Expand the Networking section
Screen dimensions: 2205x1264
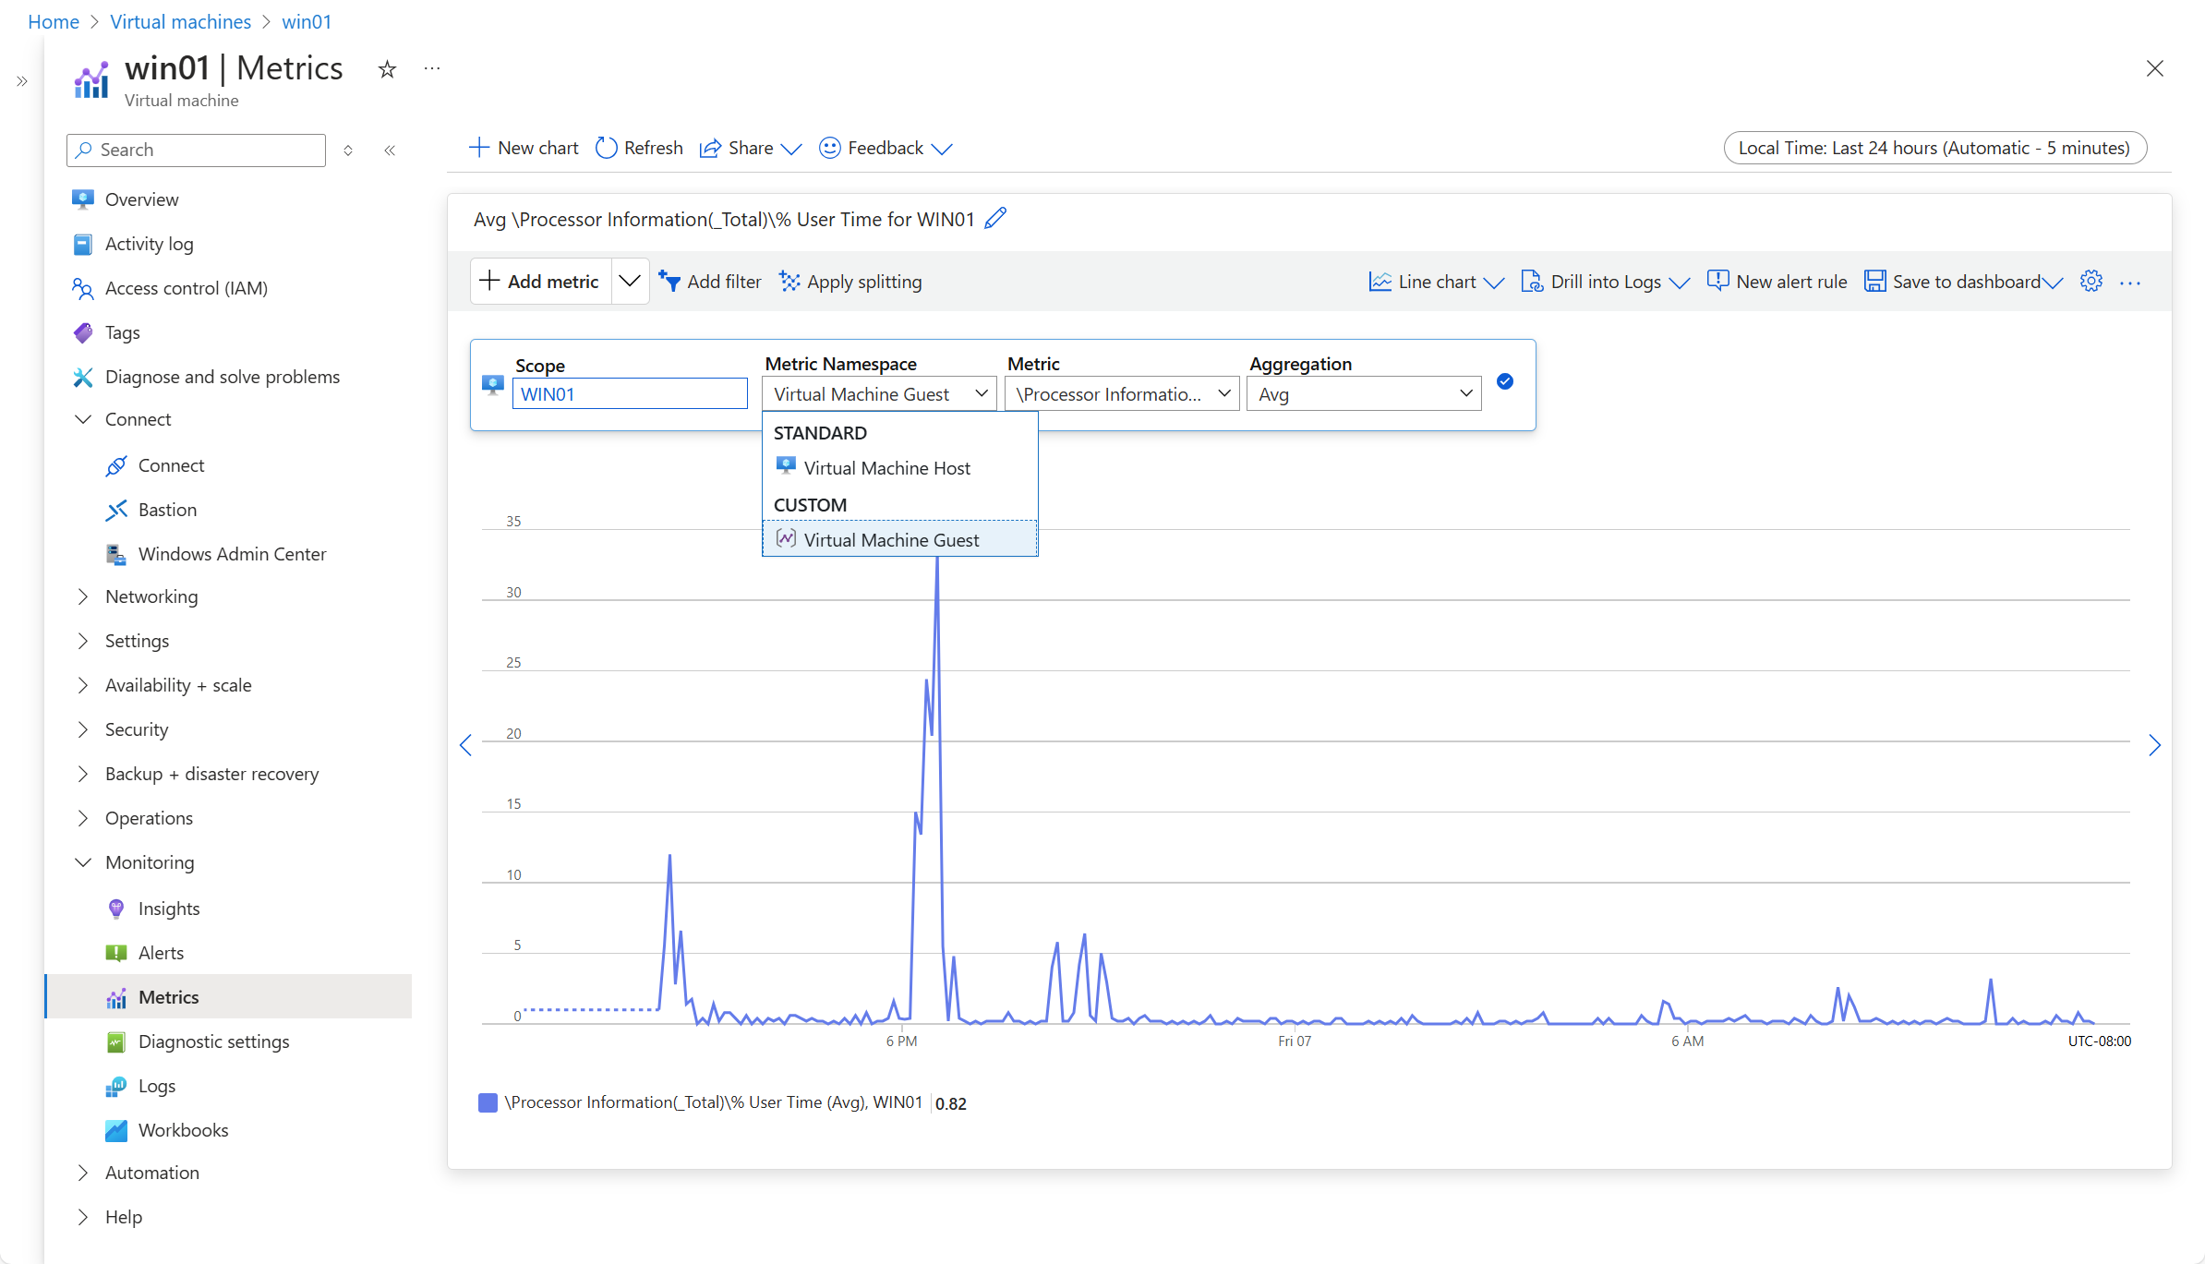[x=83, y=596]
